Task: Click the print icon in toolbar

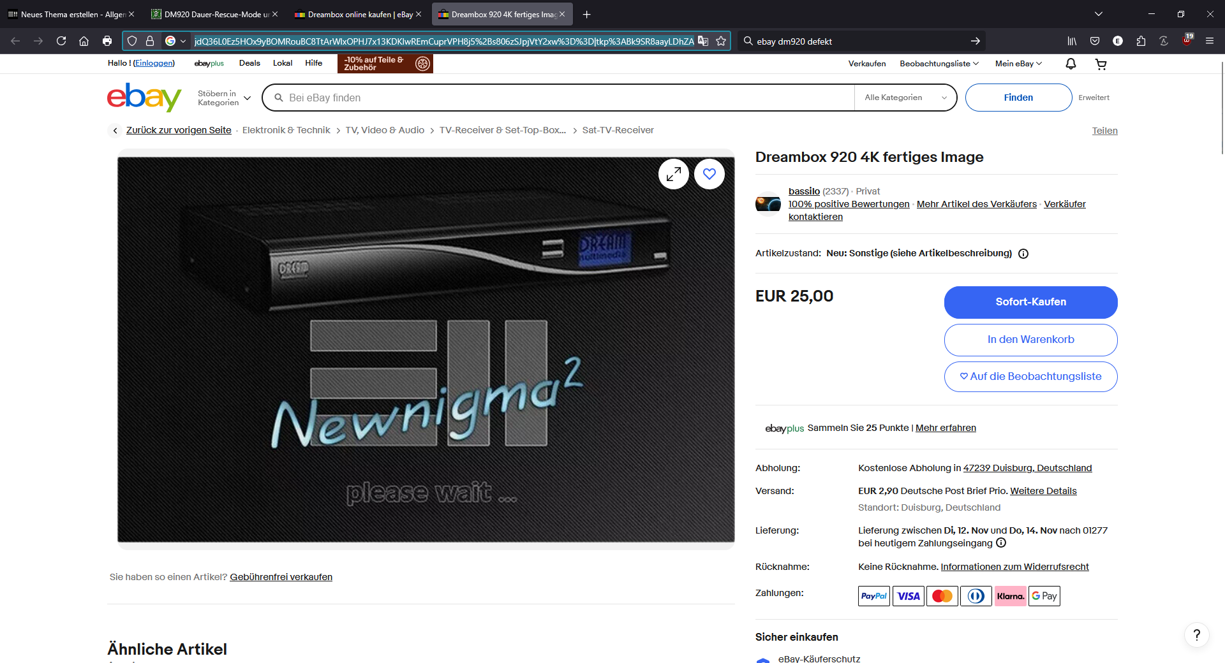Action: 107,41
